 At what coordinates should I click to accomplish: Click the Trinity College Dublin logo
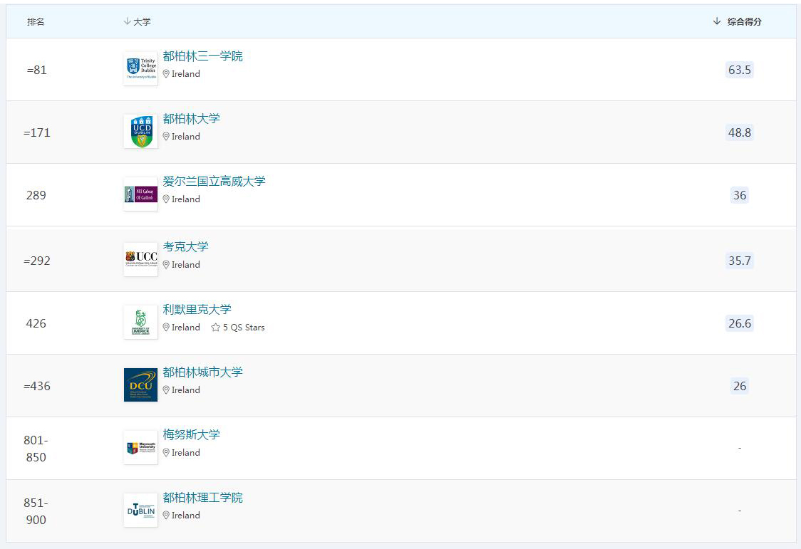coord(140,68)
